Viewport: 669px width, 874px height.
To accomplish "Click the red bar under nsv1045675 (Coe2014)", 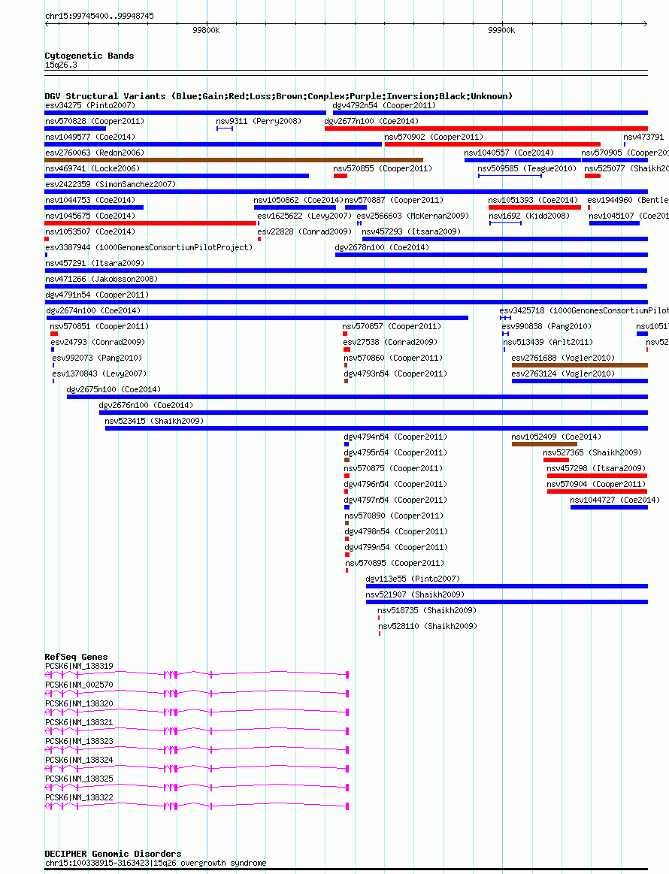I will [x=150, y=223].
